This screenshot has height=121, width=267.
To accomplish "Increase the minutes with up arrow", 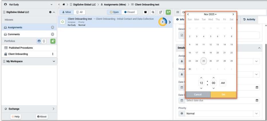I will (213, 78).
